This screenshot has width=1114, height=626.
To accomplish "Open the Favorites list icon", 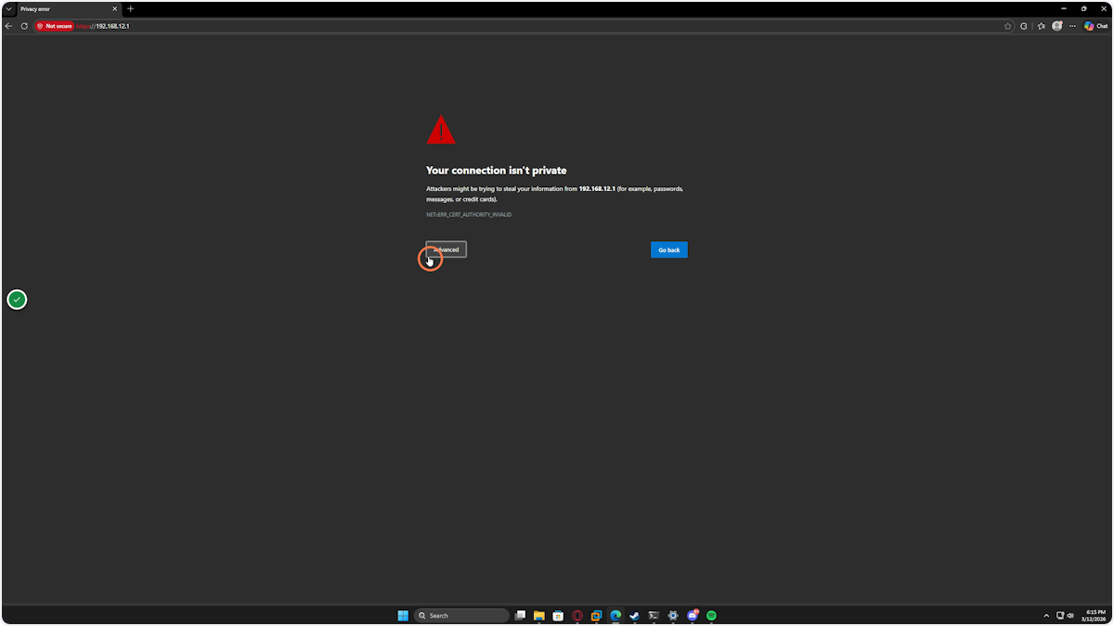I will (1040, 26).
